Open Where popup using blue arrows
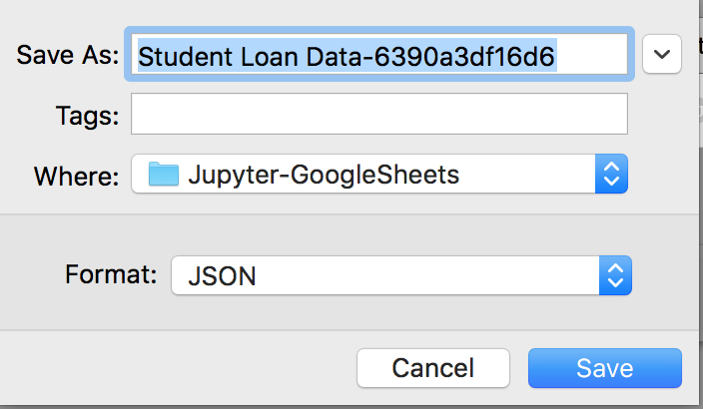Viewport: 703px width, 409px height. tap(611, 174)
